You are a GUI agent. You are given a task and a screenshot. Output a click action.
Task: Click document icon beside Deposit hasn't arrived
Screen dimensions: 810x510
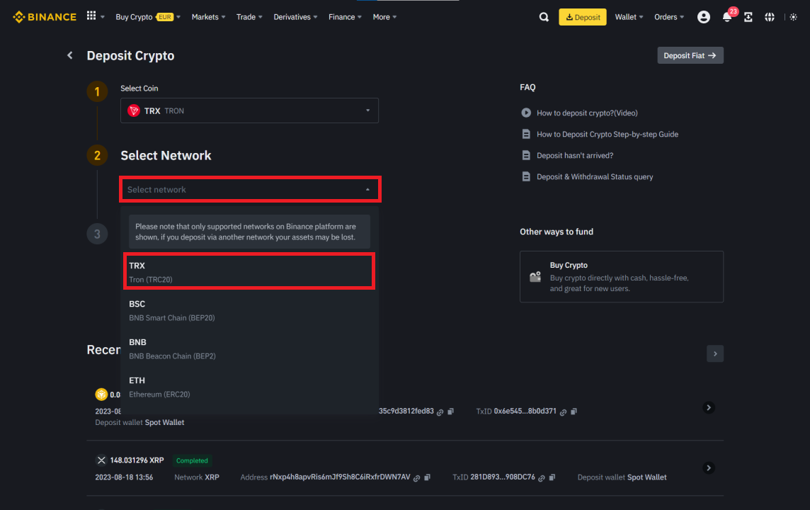pos(526,156)
